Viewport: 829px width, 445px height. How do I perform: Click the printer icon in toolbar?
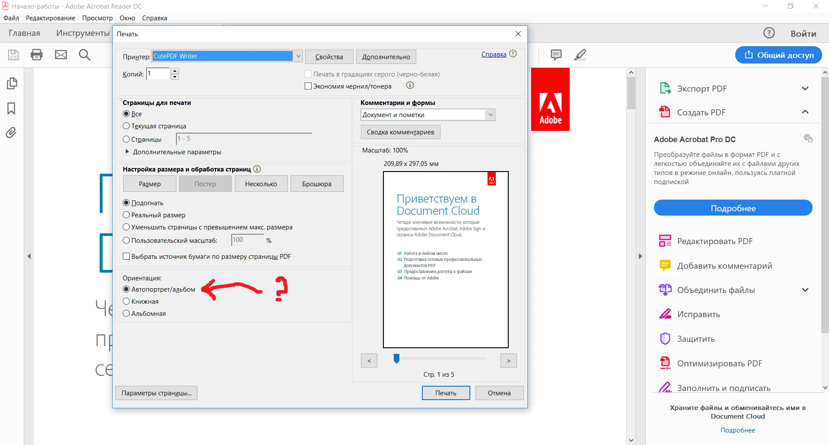tap(37, 55)
